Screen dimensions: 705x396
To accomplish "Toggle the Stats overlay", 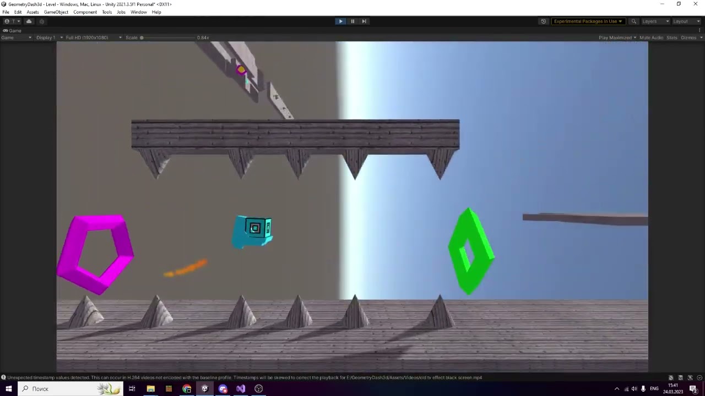I will (672, 38).
